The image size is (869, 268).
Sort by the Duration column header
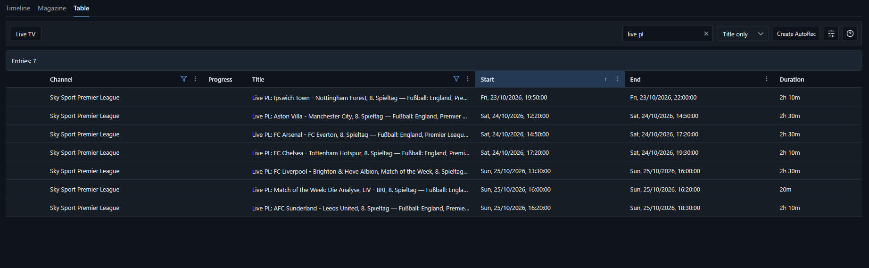792,79
